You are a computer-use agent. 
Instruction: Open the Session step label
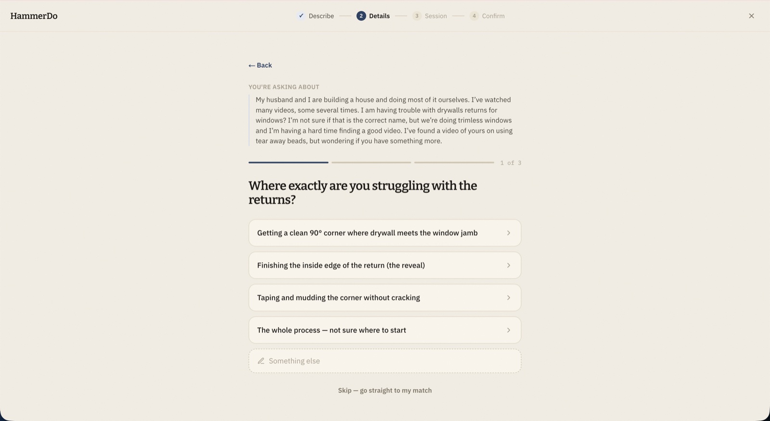(436, 16)
